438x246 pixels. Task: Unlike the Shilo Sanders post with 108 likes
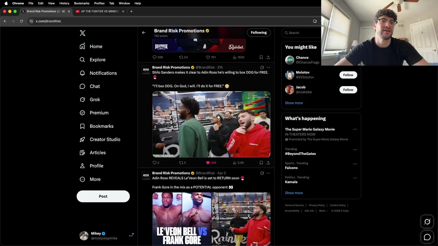(x=211, y=163)
